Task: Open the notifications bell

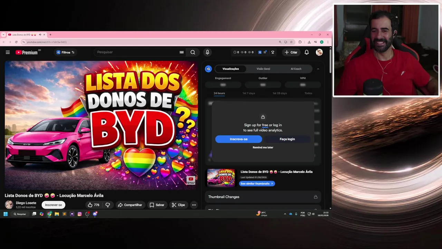Action: point(307,52)
